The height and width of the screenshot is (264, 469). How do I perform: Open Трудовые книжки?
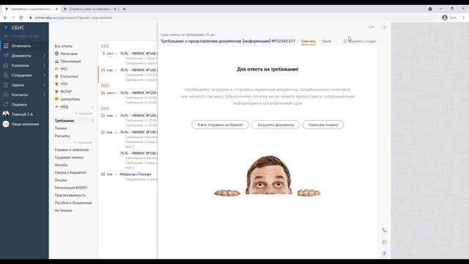(x=69, y=157)
